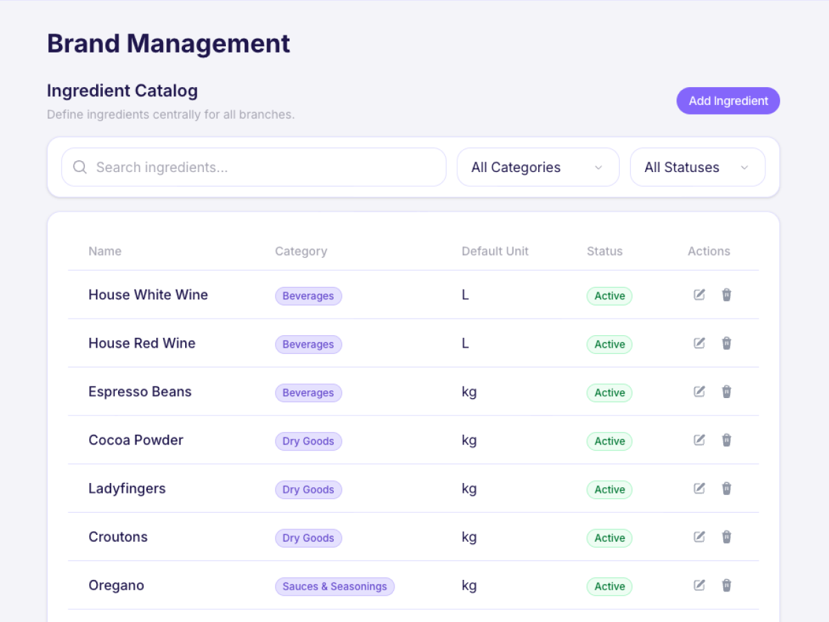Click edit icon for House Red Wine

699,343
